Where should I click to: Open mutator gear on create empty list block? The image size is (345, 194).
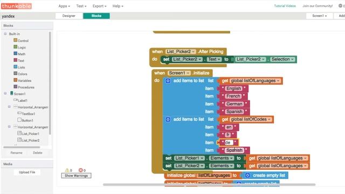247,175
